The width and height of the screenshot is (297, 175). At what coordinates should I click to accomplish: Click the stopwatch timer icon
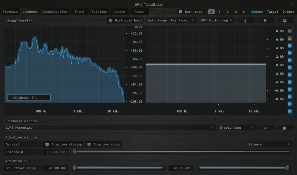point(284,128)
